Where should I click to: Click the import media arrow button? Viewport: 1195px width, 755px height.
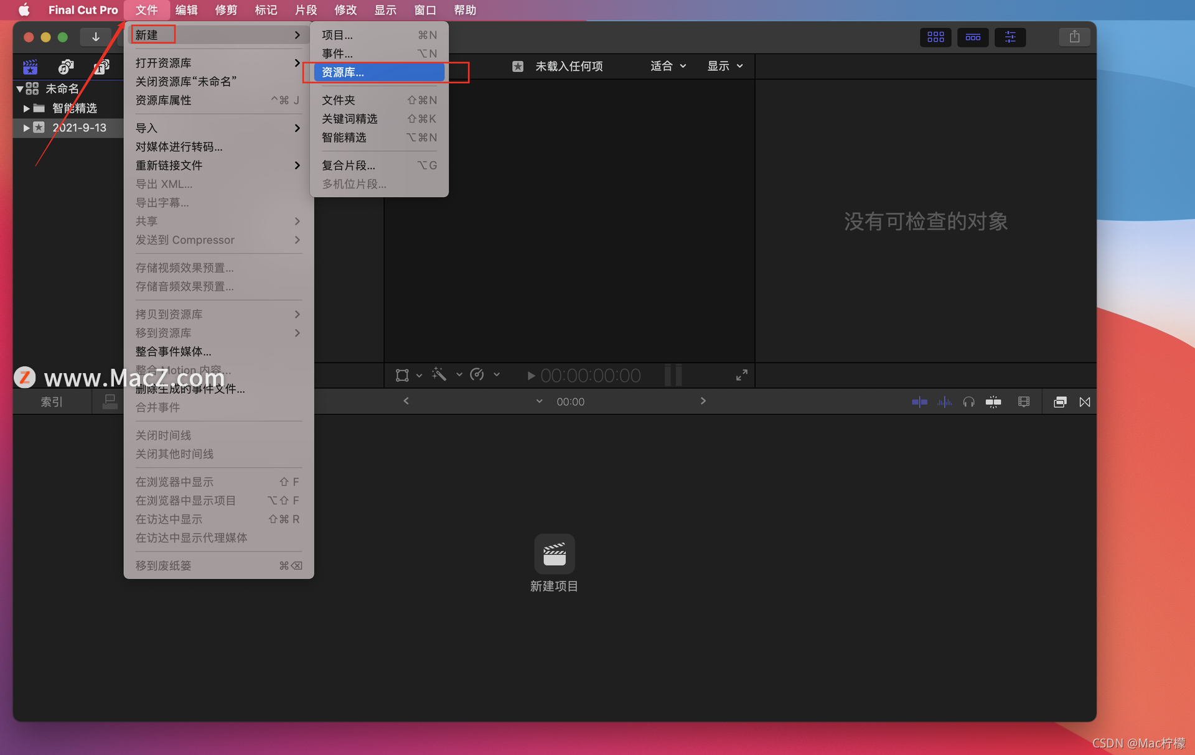95,37
